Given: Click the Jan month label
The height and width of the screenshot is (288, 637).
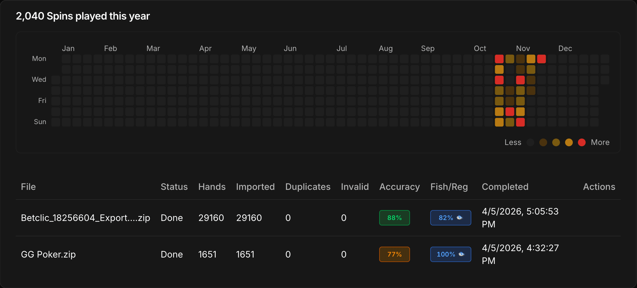Looking at the screenshot, I should (x=68, y=48).
